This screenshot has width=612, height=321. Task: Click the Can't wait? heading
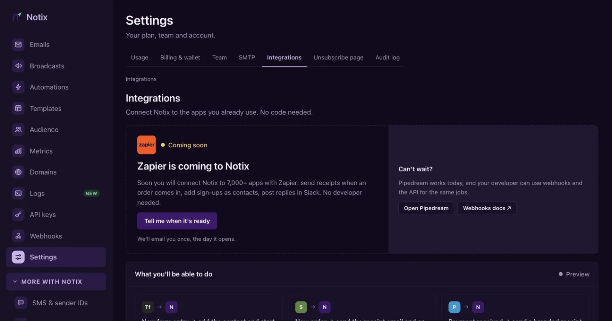[416, 169]
